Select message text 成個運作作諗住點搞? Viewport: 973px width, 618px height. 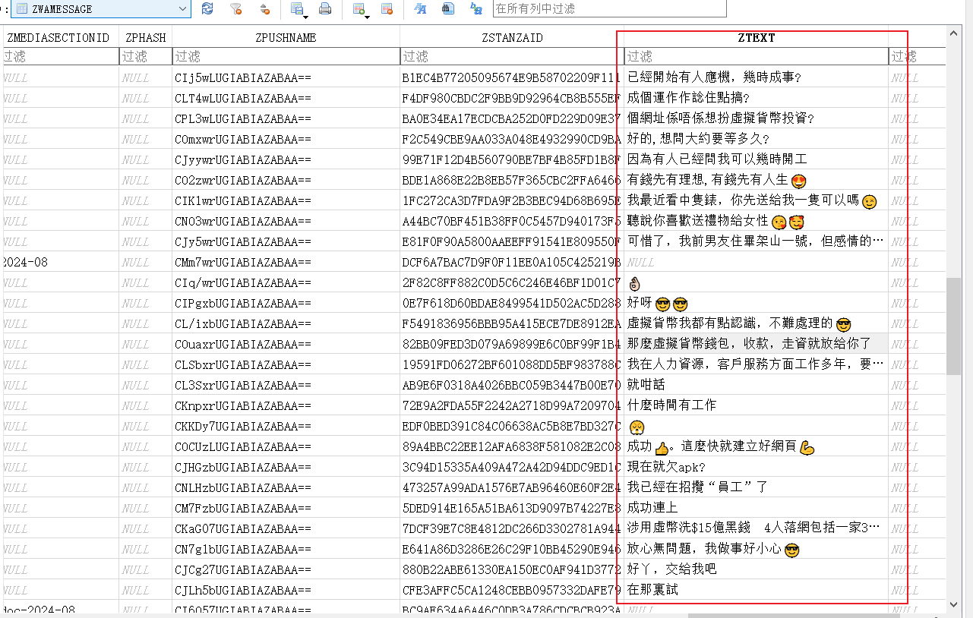click(x=689, y=98)
